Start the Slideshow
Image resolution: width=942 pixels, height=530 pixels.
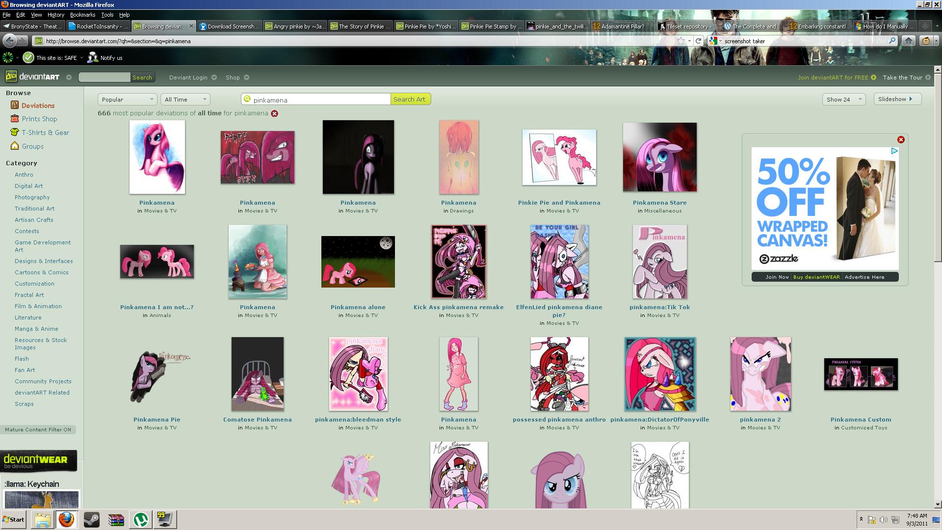coord(896,99)
